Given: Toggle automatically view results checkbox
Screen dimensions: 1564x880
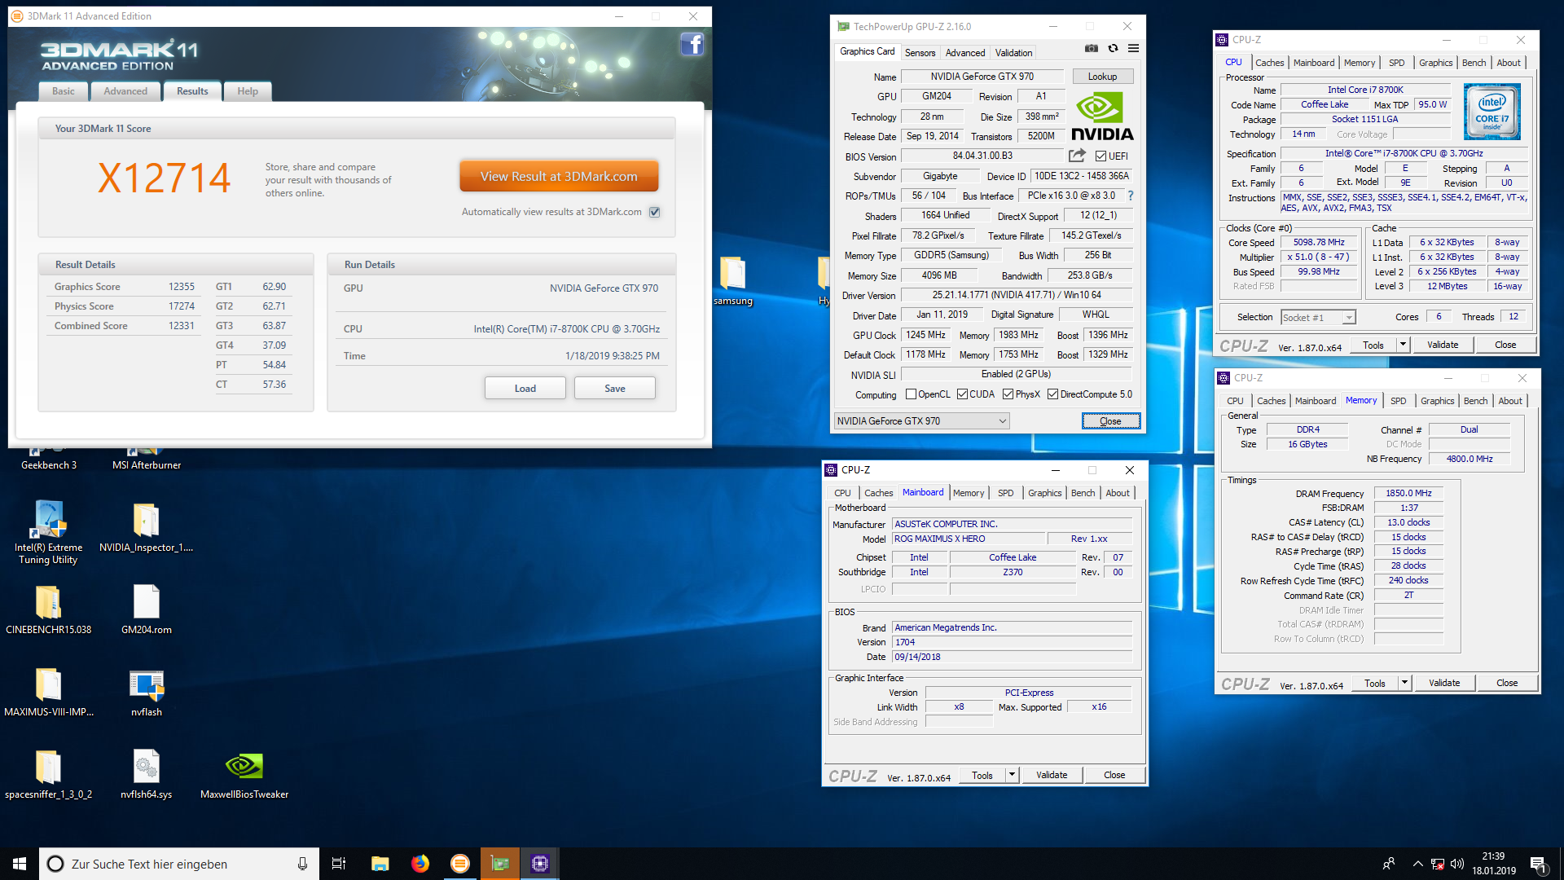Looking at the screenshot, I should click(654, 212).
